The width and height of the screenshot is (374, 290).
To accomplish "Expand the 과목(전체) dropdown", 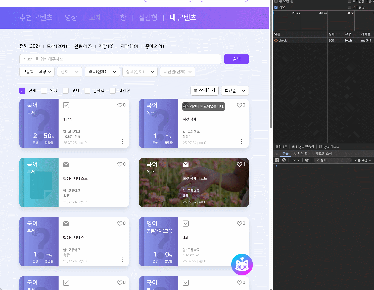I will (x=102, y=72).
